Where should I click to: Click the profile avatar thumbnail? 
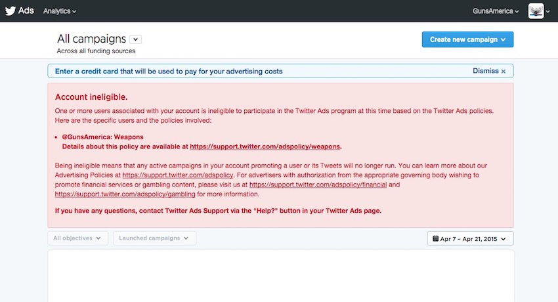(536, 11)
